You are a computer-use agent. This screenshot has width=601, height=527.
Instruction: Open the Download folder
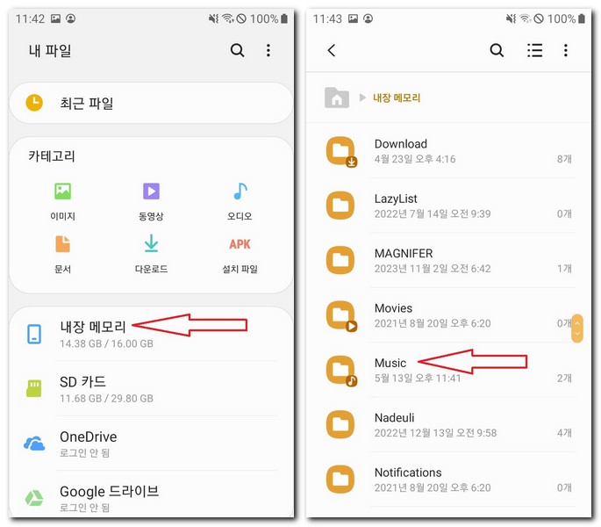pos(448,151)
